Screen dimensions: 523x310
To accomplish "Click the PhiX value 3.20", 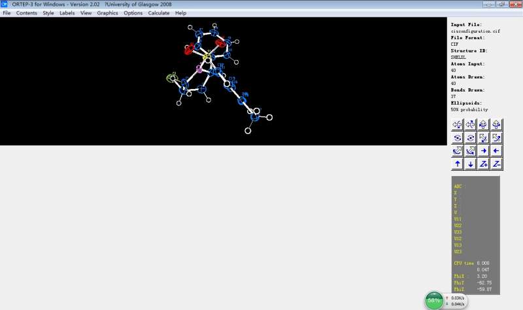I will pos(482,276).
